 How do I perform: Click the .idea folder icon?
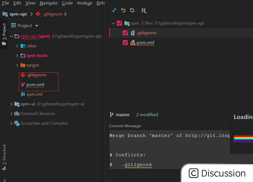(23, 46)
